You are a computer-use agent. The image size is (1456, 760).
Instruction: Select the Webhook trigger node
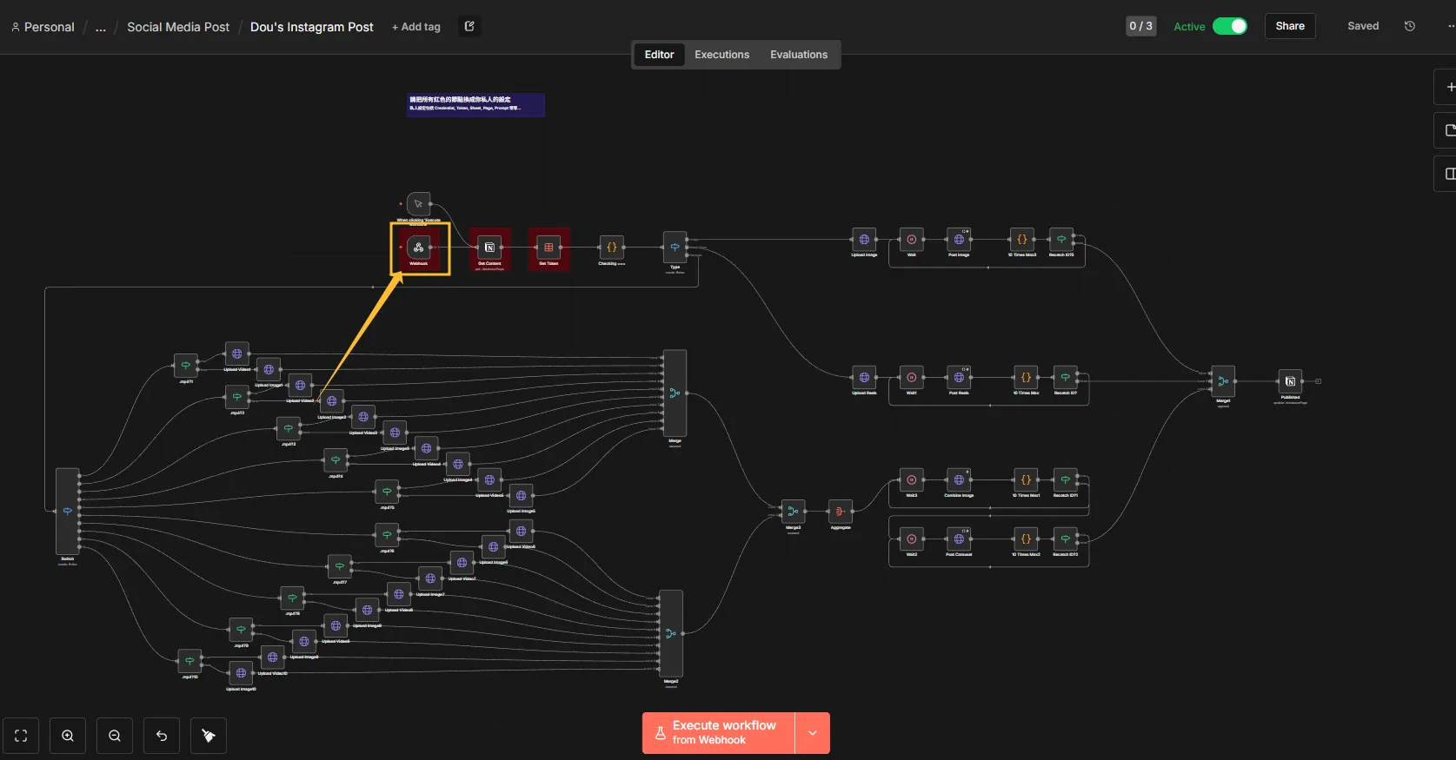pyautogui.click(x=418, y=248)
